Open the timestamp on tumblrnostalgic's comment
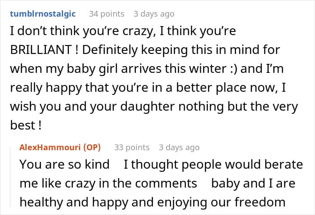315x215 pixels. coord(154,14)
